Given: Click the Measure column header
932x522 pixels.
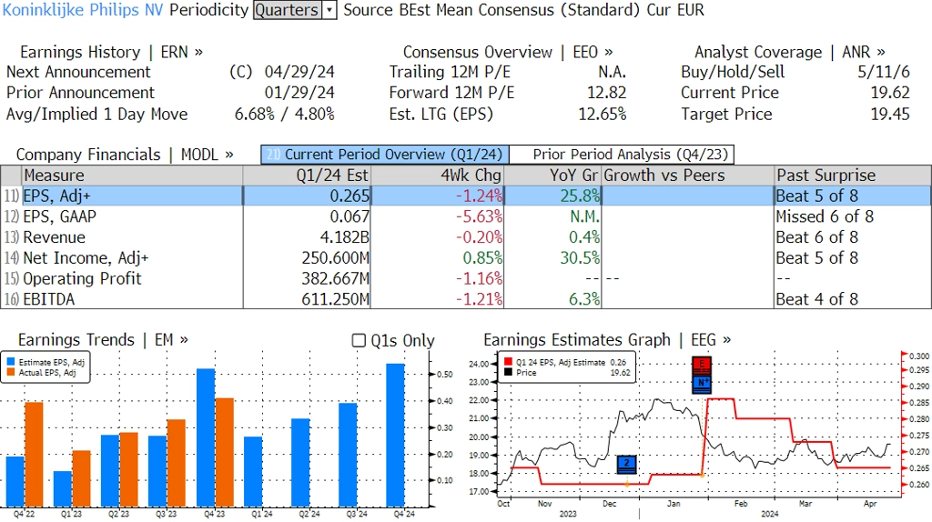Looking at the screenshot, I should click(x=132, y=176).
